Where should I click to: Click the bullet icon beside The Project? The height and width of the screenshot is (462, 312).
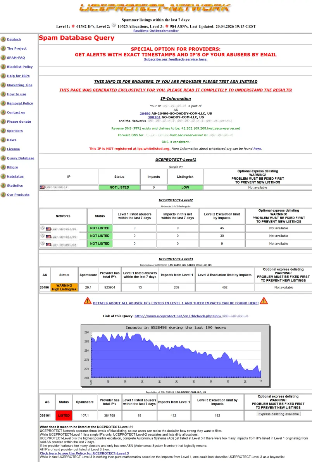coord(3,48)
